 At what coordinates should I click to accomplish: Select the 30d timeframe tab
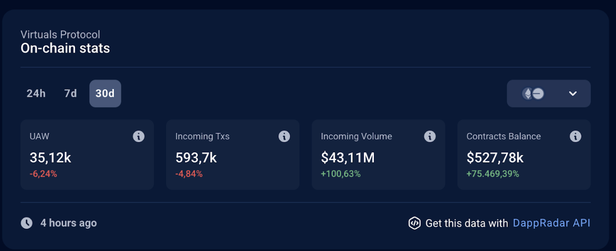click(105, 94)
